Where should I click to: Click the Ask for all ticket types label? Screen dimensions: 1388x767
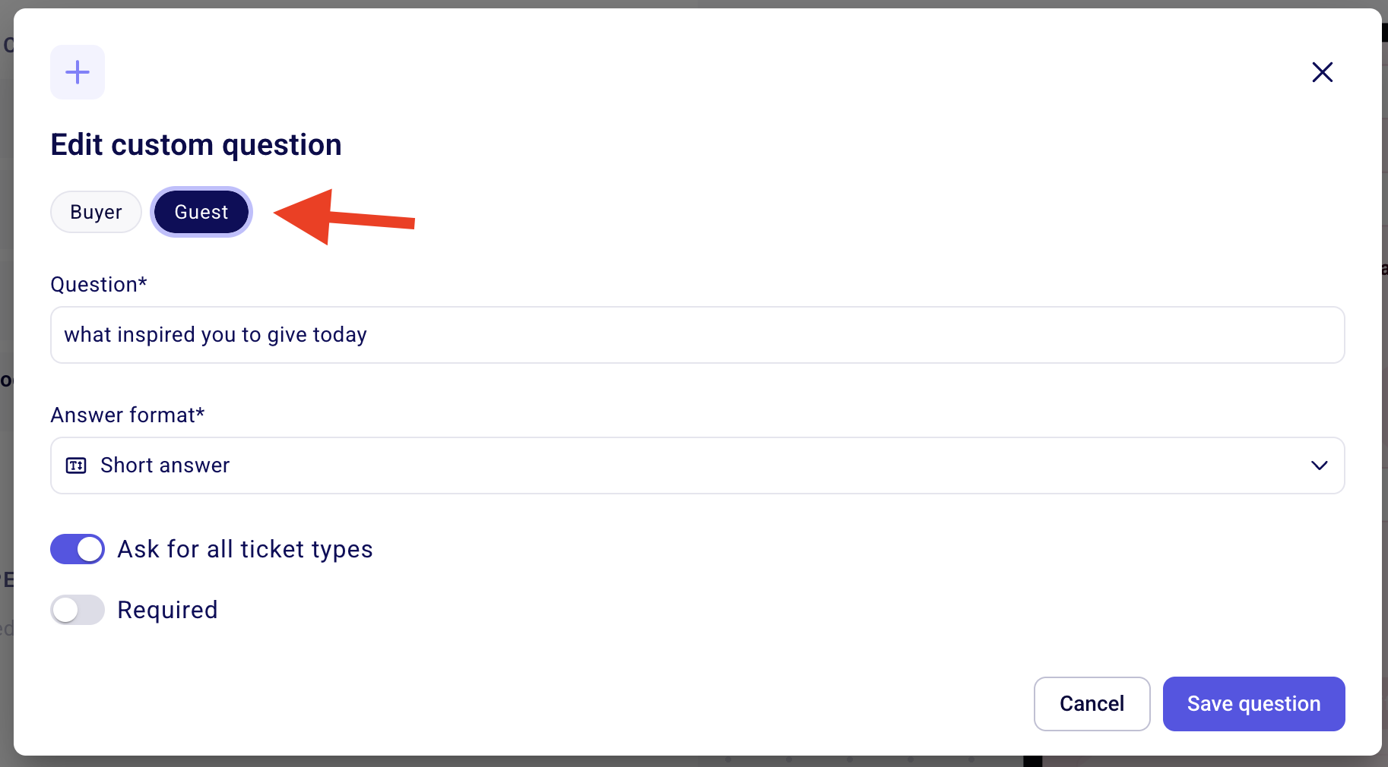[x=246, y=549]
